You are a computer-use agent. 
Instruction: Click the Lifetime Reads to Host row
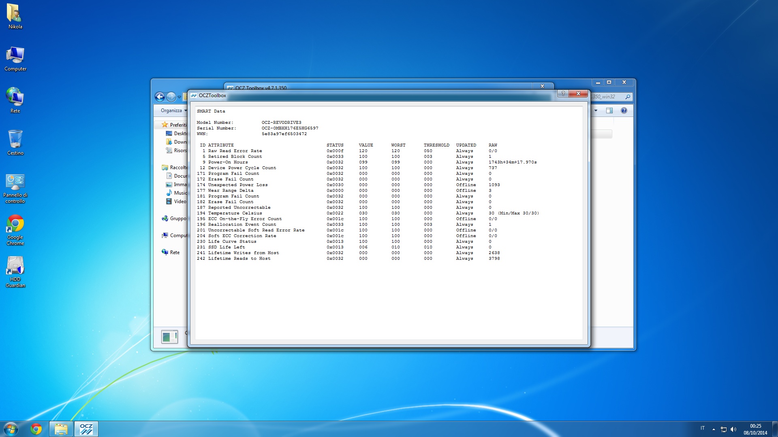348,259
